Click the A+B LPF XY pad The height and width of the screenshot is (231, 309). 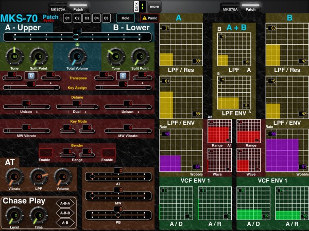click(234, 49)
